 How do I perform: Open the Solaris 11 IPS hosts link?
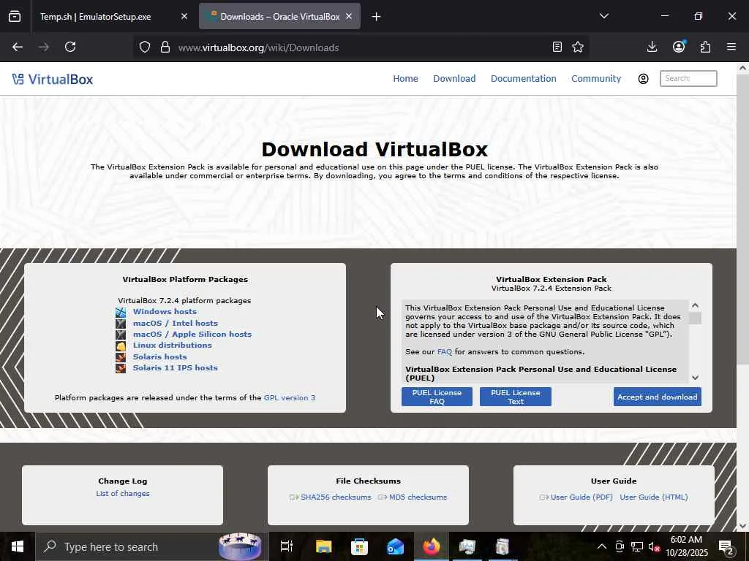point(176,368)
